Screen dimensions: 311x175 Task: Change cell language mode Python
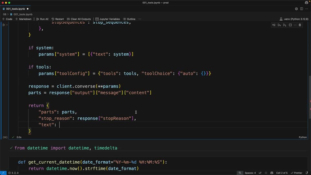point(303,137)
